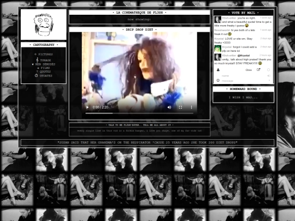
Task: Follow the 'I wish I was...' homeward link
Action: pyautogui.click(x=243, y=97)
